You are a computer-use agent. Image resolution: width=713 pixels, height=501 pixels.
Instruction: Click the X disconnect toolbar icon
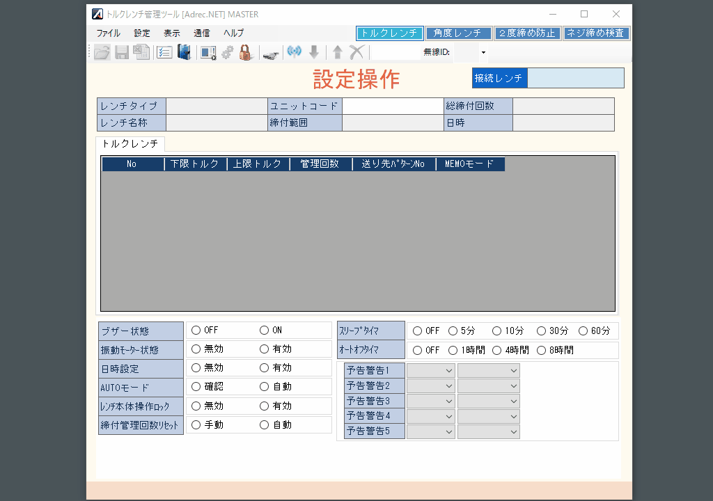click(356, 52)
